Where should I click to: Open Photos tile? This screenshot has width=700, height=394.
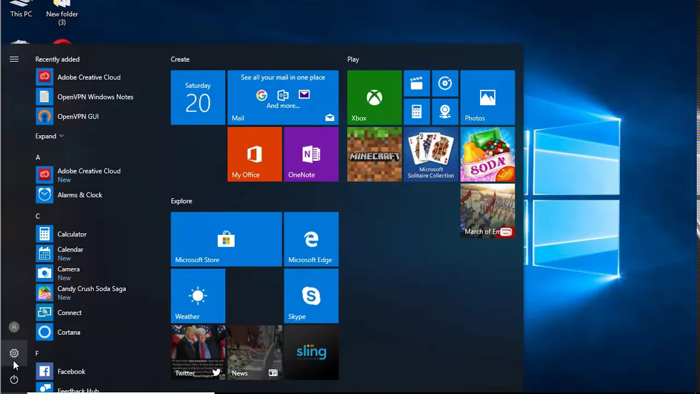pos(487,97)
